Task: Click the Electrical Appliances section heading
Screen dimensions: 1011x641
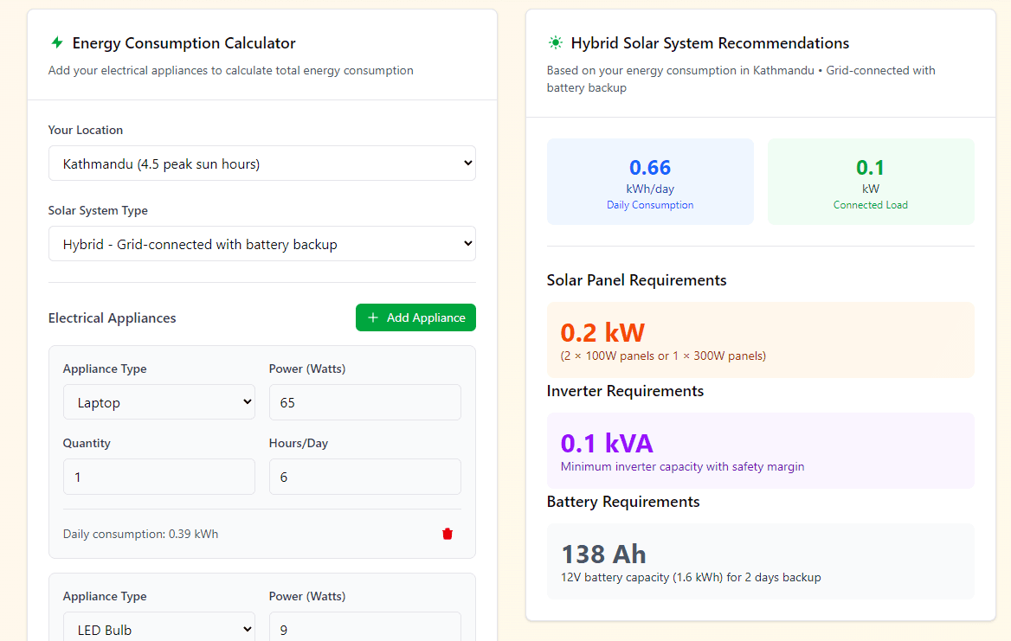Action: click(113, 318)
